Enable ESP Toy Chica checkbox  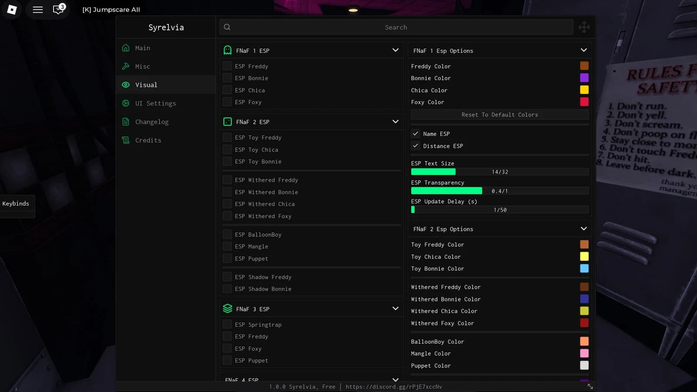(227, 149)
